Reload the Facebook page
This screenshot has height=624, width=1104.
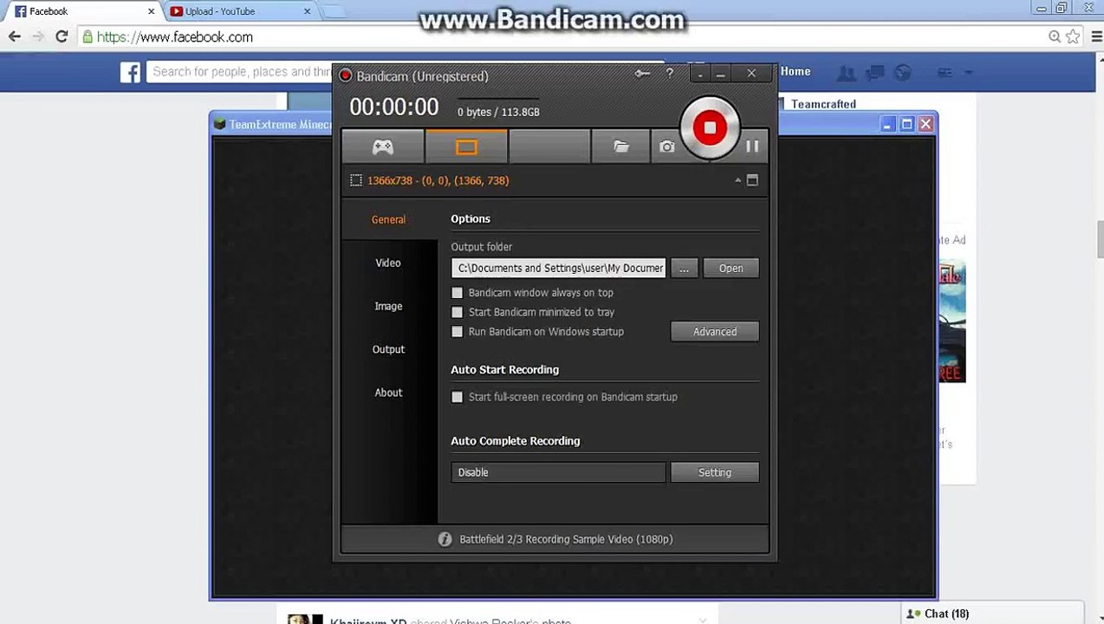click(62, 36)
